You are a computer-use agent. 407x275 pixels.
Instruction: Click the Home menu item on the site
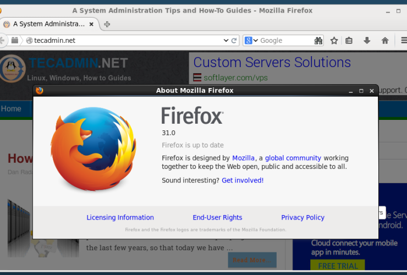11,109
